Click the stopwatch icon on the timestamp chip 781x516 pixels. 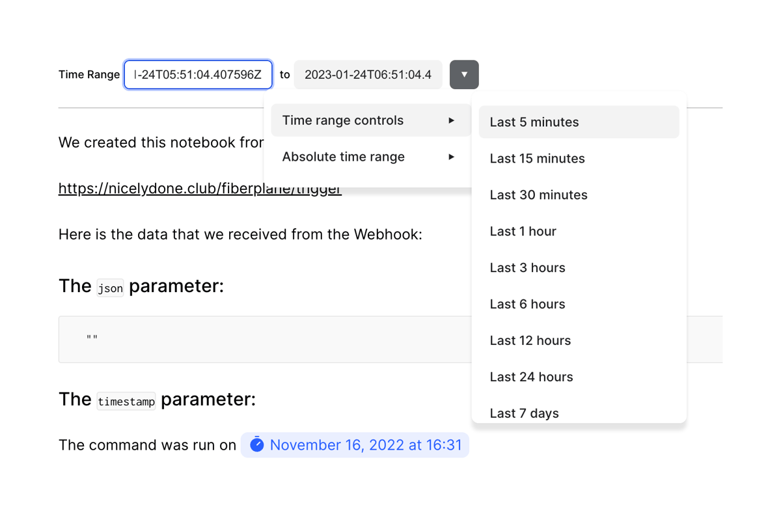point(258,445)
